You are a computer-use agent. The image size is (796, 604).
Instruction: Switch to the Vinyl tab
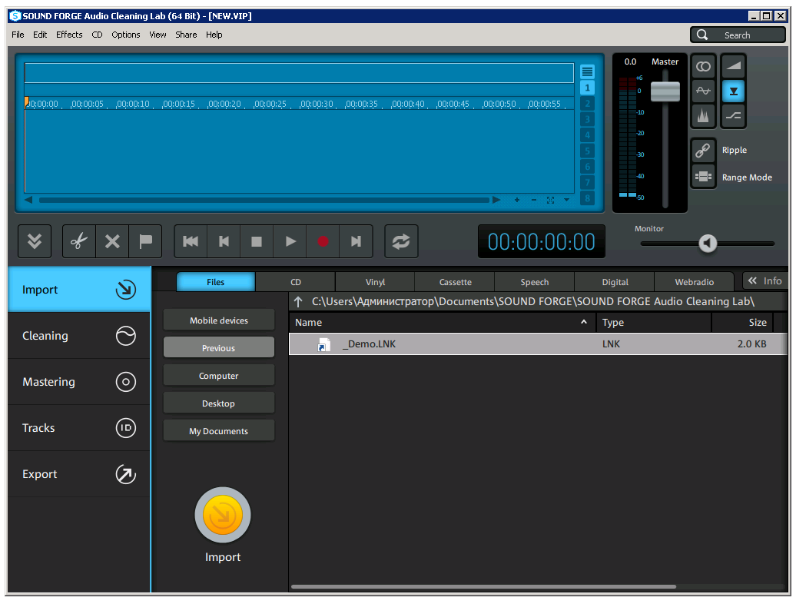375,282
